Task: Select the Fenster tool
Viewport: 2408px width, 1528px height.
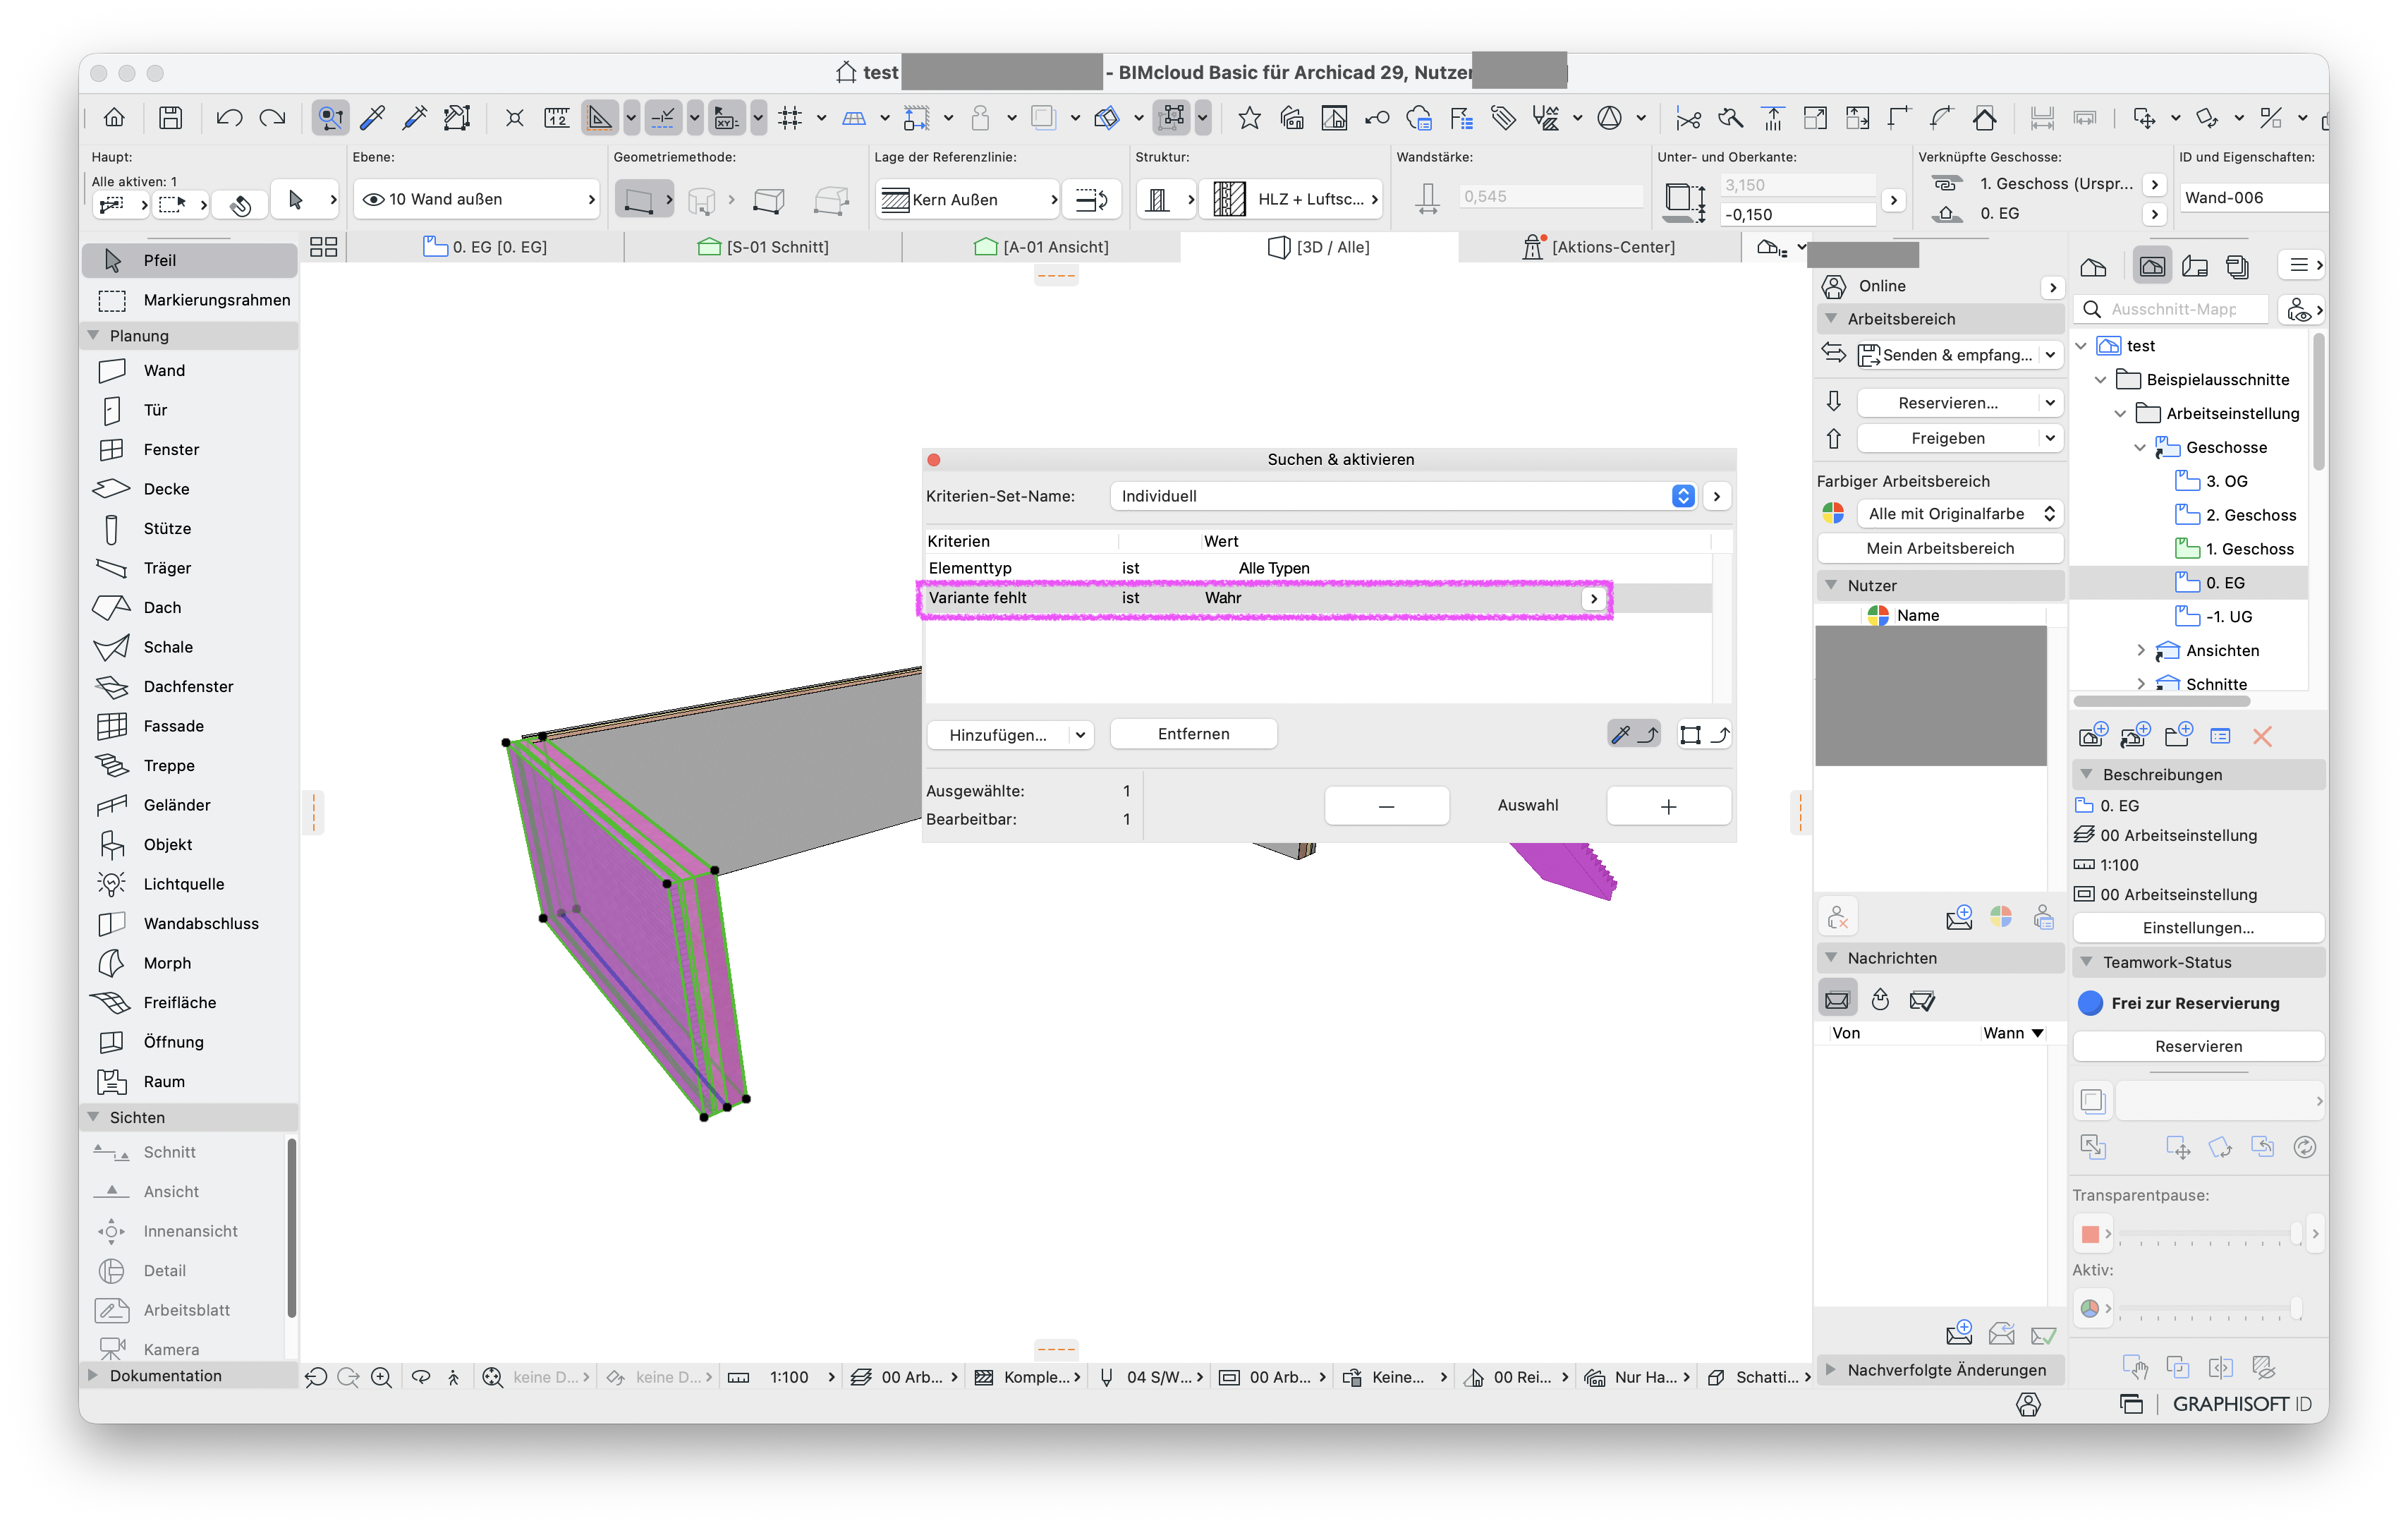Action: point(189,449)
